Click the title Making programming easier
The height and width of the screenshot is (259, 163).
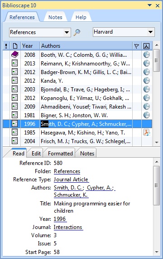click(92, 207)
